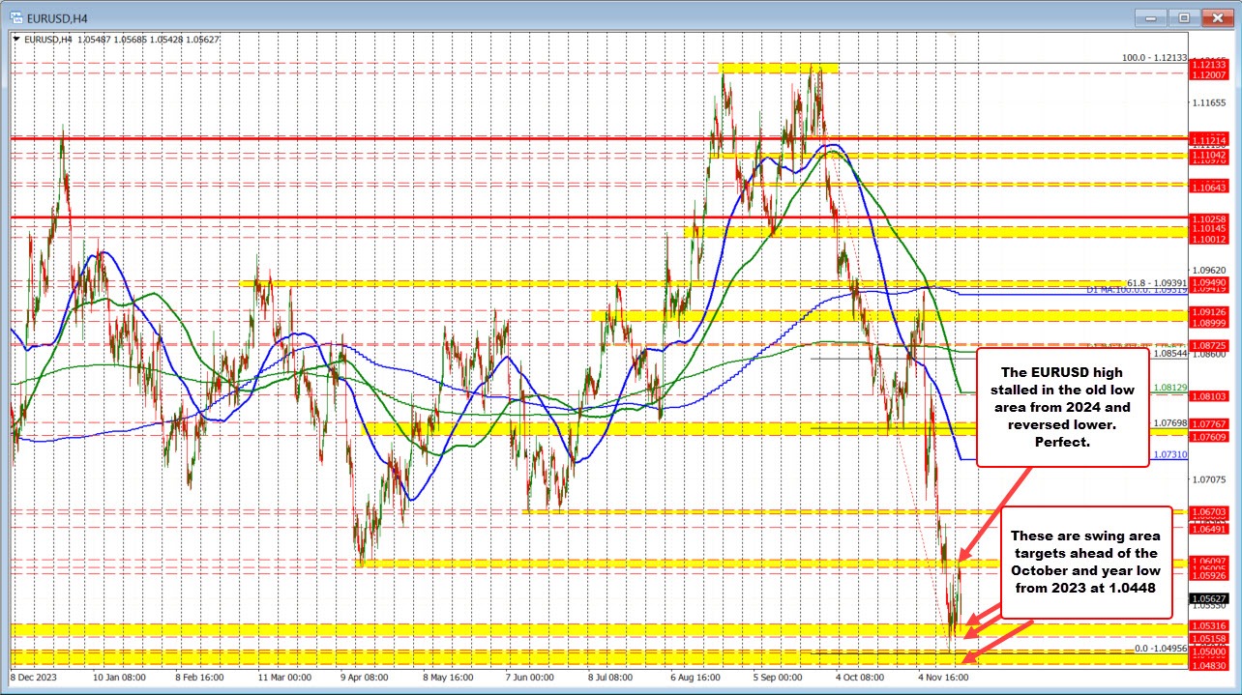The width and height of the screenshot is (1242, 695).
Task: Click the 4 Nov 16:00 time label
Action: [944, 679]
